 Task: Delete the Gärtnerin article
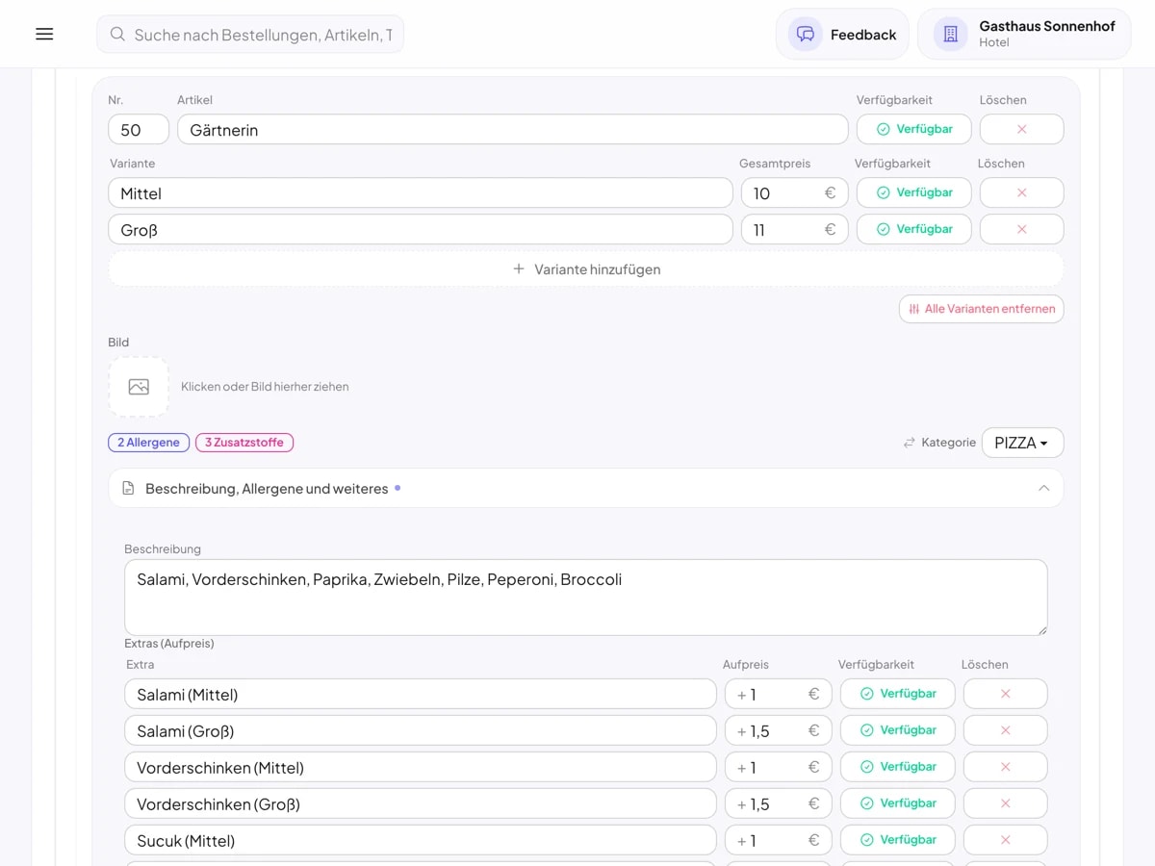(1021, 129)
